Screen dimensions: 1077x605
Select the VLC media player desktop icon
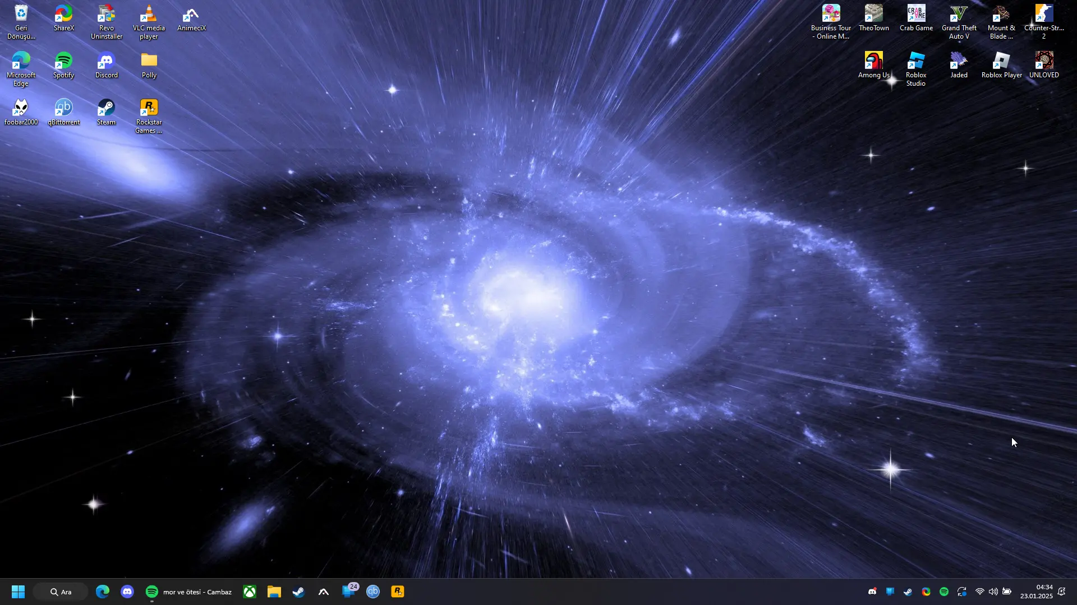click(x=149, y=22)
